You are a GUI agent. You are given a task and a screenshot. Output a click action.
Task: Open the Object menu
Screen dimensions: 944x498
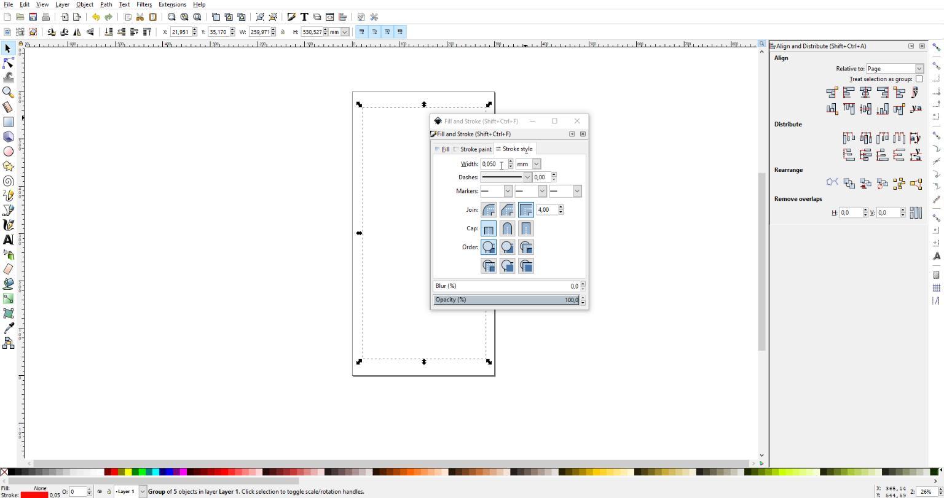[x=84, y=4]
